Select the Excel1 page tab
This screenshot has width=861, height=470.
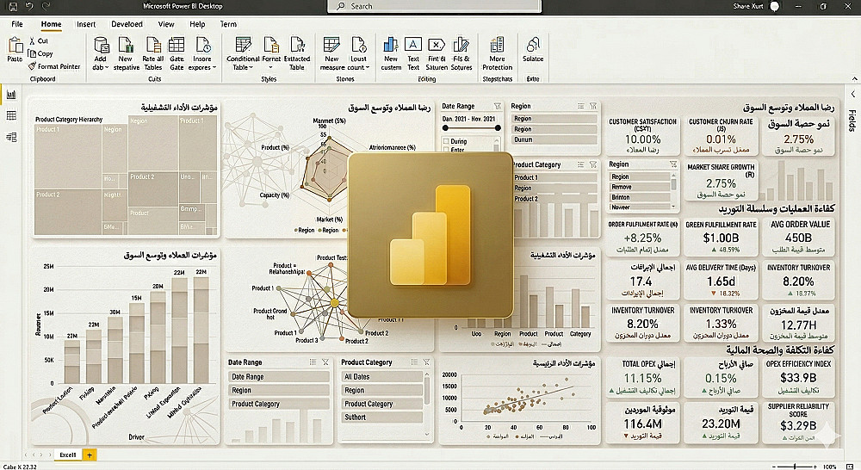67,455
